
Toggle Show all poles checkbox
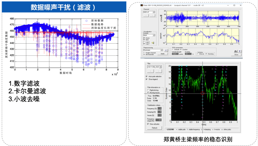point(148,124)
